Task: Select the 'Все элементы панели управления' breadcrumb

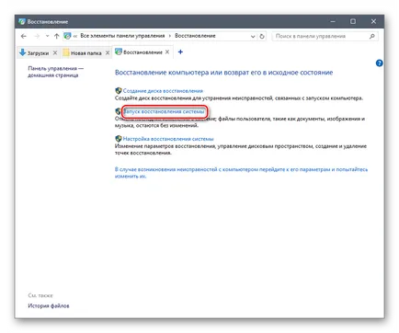Action: 122,36
